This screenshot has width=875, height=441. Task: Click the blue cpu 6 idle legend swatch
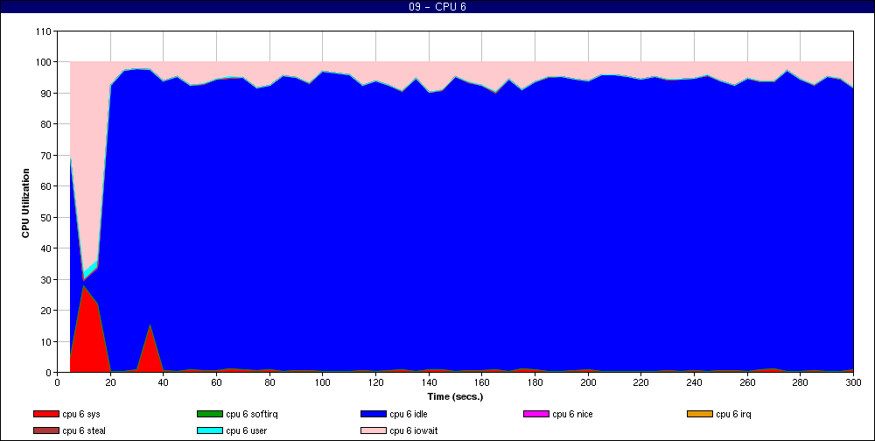[374, 414]
